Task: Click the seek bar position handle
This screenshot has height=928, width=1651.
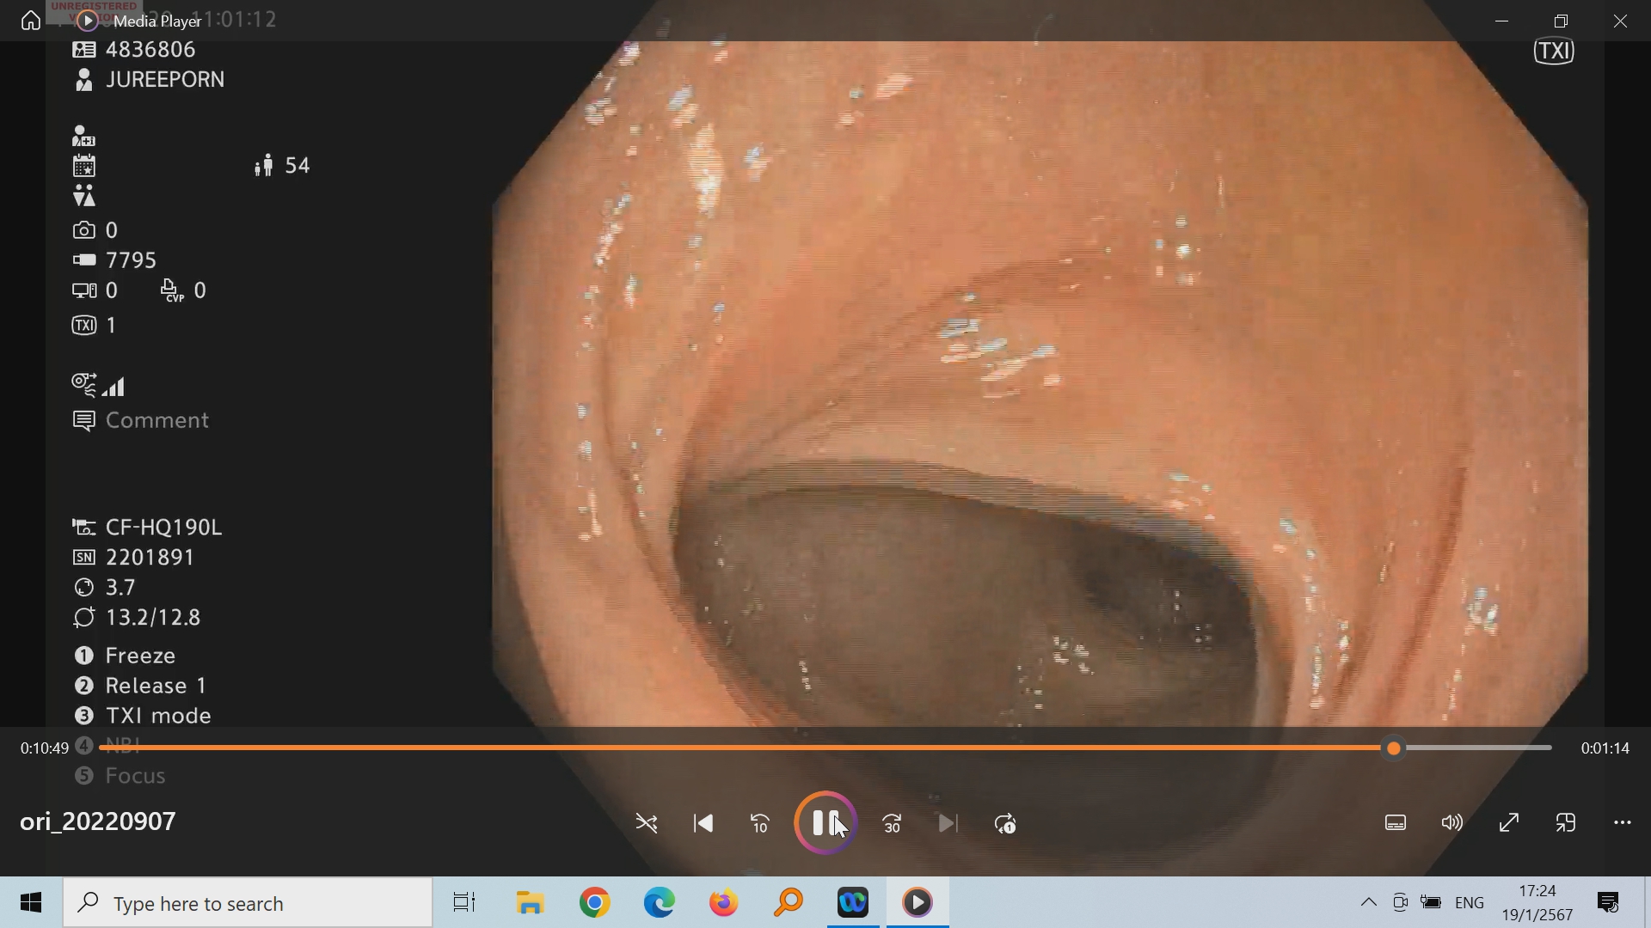Action: click(x=1394, y=748)
